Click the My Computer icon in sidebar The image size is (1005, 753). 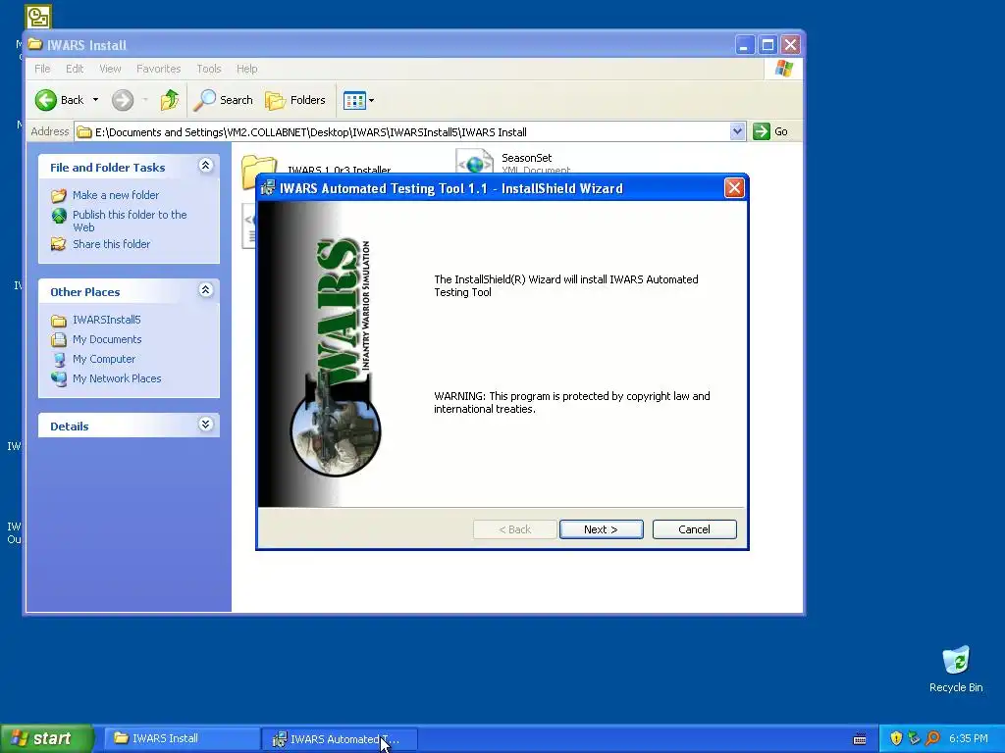tap(59, 359)
